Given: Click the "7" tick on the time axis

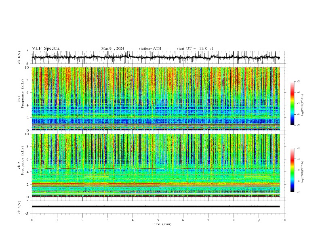Looking at the screenshot, I should point(208,220).
